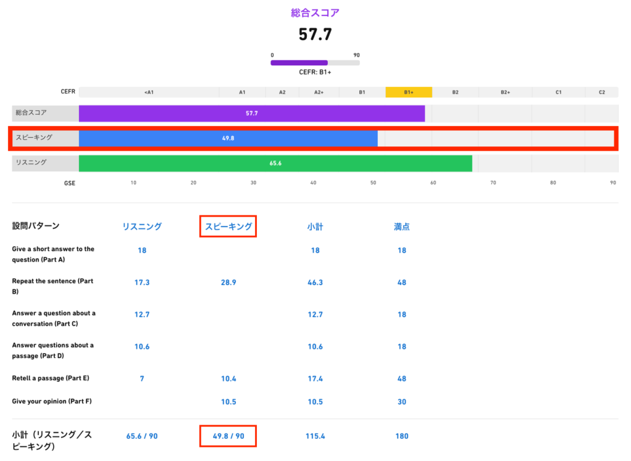Click the speaking score 28.9 for Part B
The height and width of the screenshot is (461, 631).
click(228, 283)
